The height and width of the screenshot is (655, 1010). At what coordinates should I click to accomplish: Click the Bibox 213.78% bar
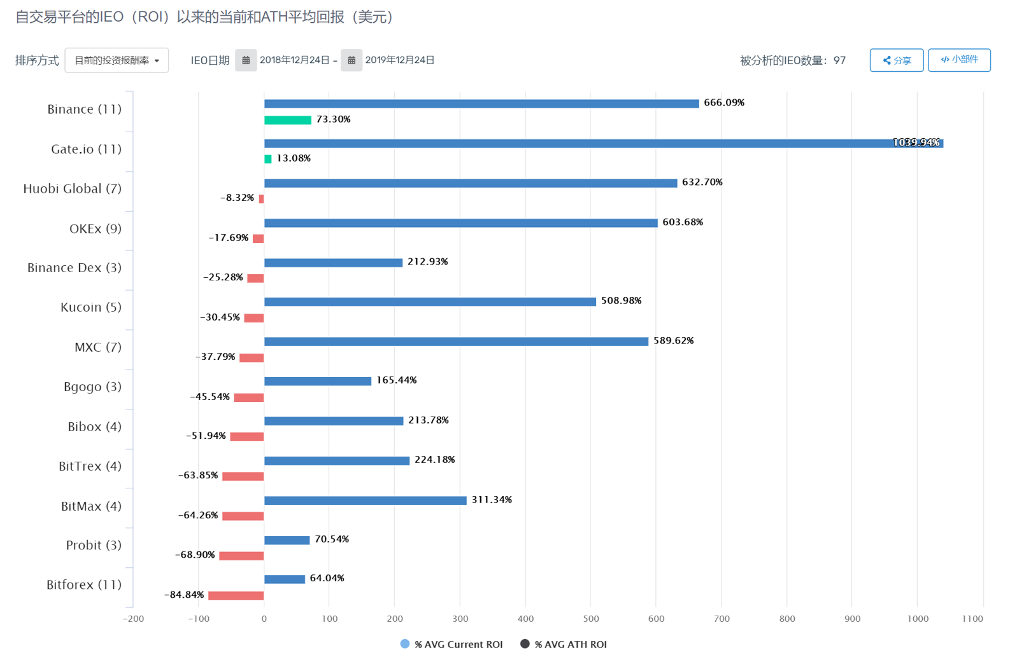click(x=334, y=421)
